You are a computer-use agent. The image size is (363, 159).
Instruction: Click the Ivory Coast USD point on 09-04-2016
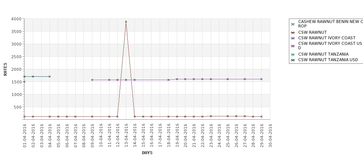pyautogui.click(x=92, y=80)
